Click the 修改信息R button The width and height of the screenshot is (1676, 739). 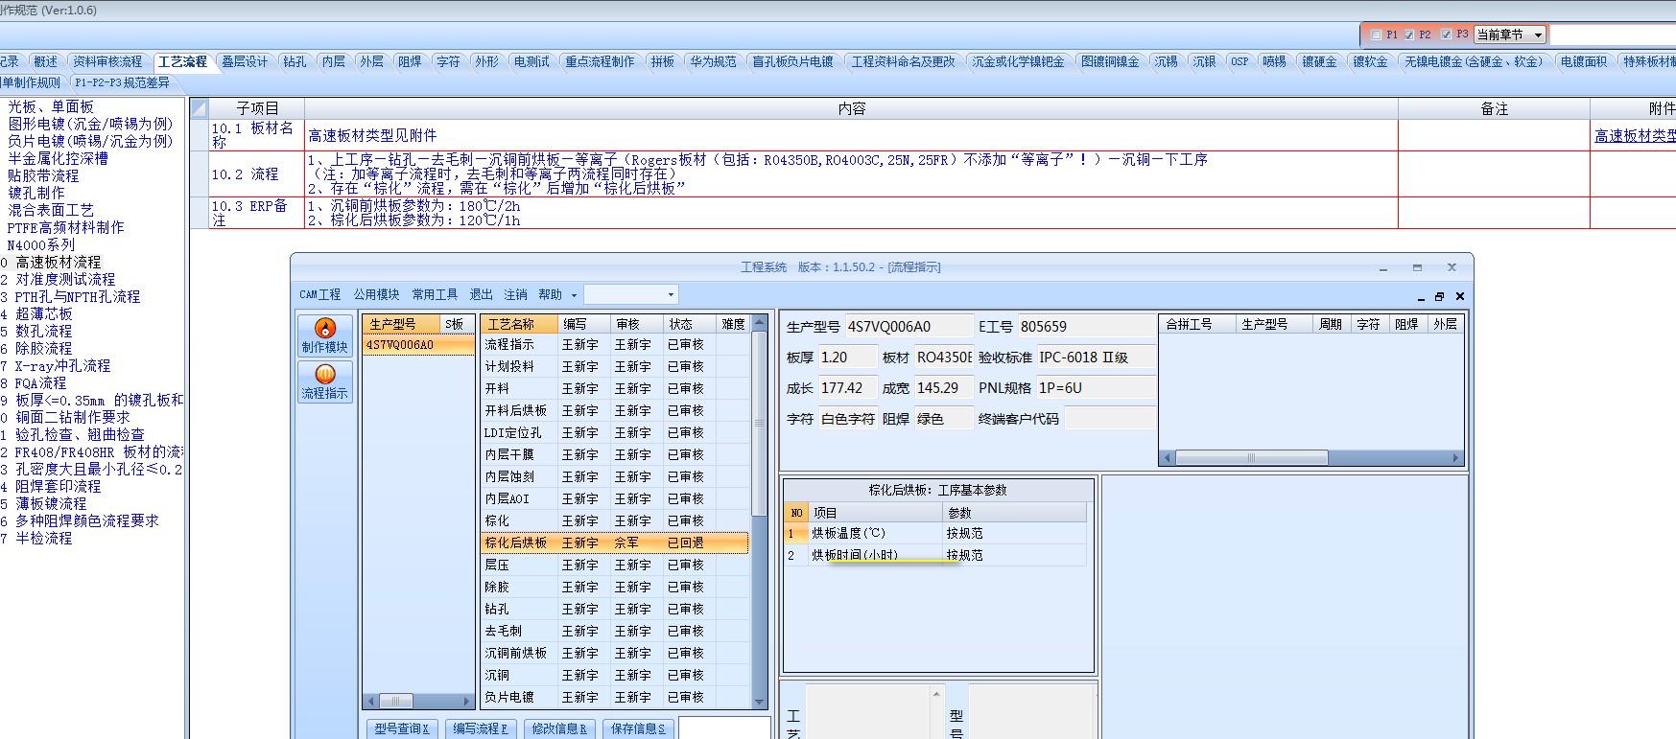click(558, 728)
